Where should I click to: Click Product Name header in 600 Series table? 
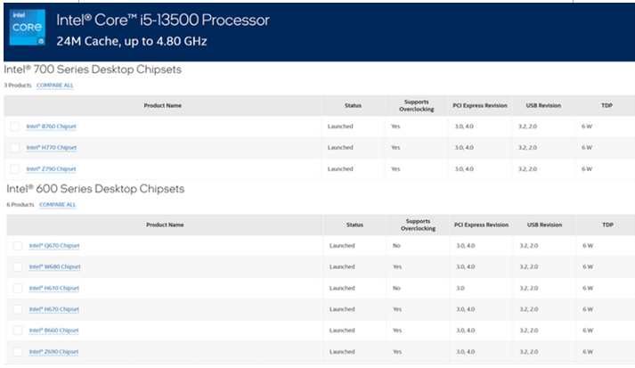165,225
